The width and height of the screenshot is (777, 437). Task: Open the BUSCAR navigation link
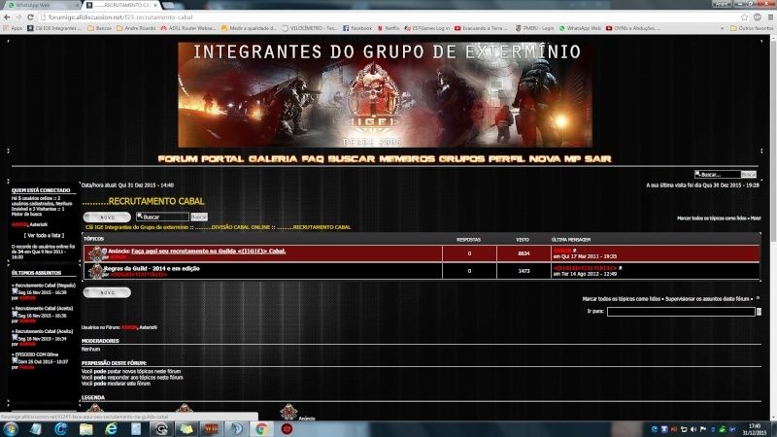352,159
